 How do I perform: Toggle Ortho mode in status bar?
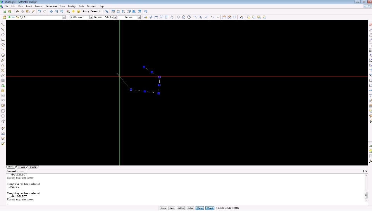pos(181,208)
